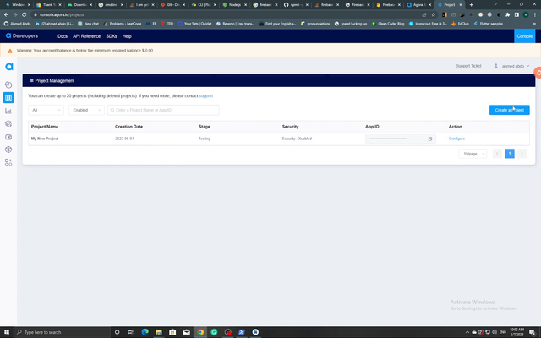Expand the Enabled status dropdown
The image size is (541, 338).
(86, 110)
